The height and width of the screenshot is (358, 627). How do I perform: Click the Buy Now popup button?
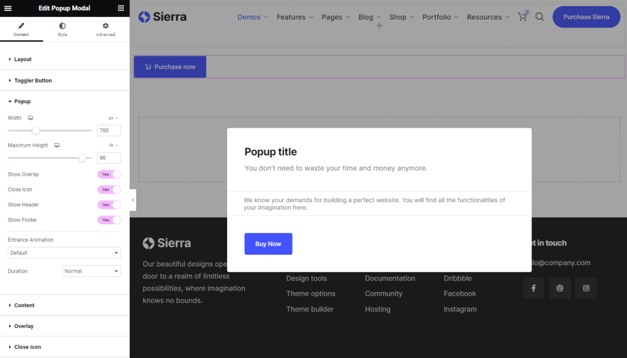click(x=268, y=244)
